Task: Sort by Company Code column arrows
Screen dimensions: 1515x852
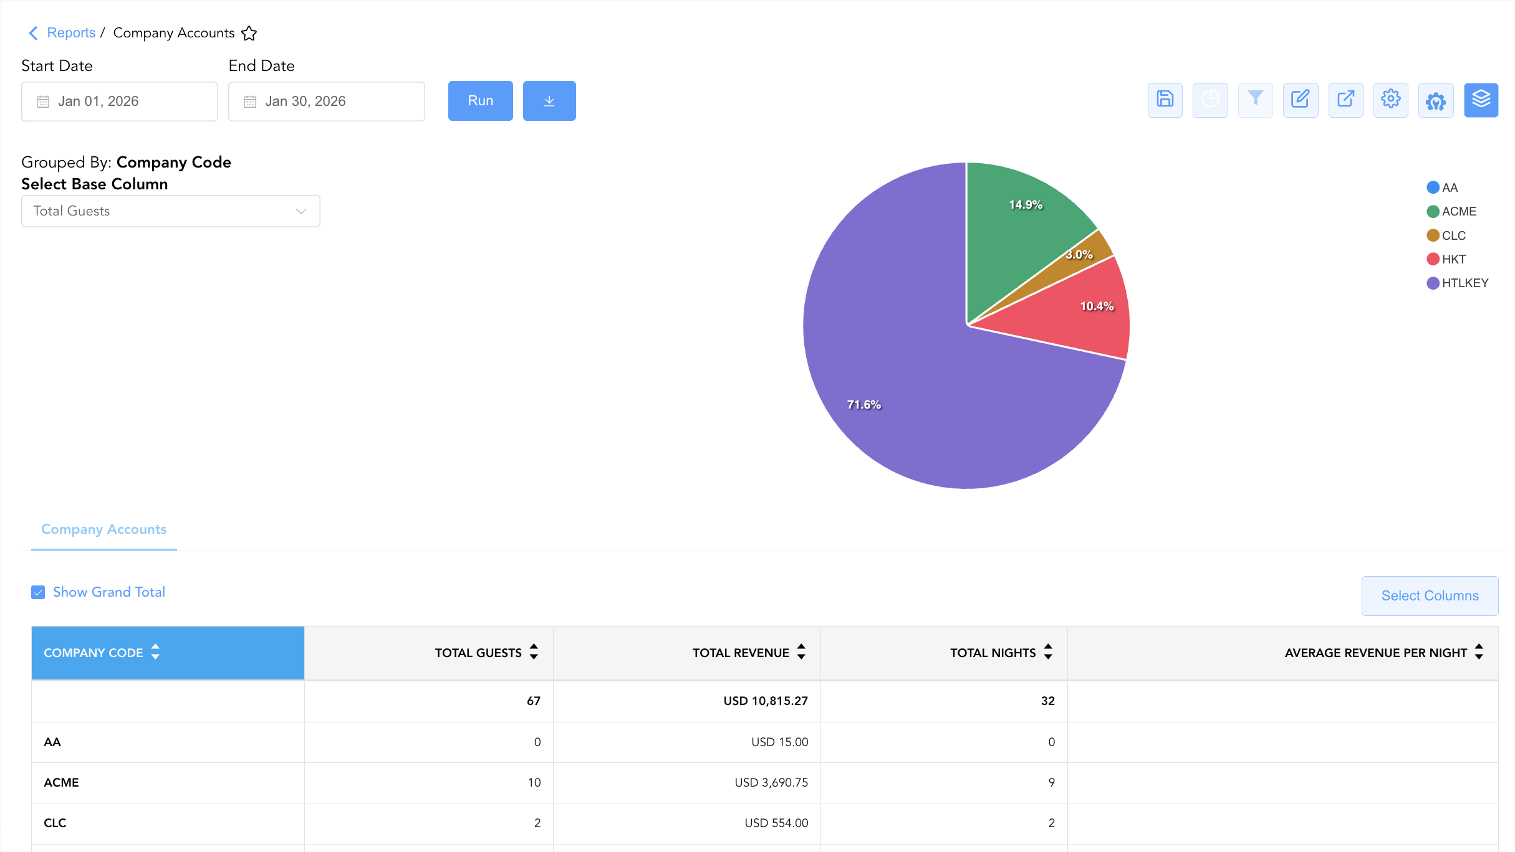Action: click(155, 652)
